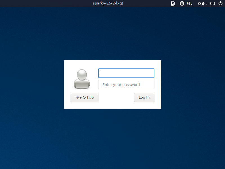Click the 月 language indicator
The width and height of the screenshot is (225, 169).
[x=189, y=3]
